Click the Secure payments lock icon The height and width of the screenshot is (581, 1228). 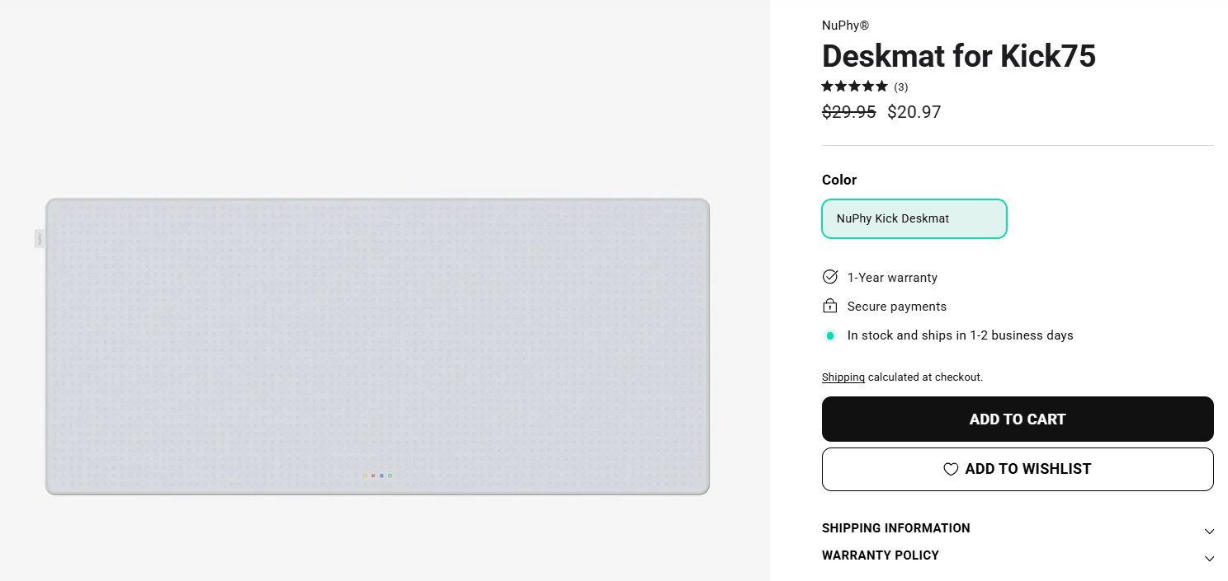coord(830,307)
